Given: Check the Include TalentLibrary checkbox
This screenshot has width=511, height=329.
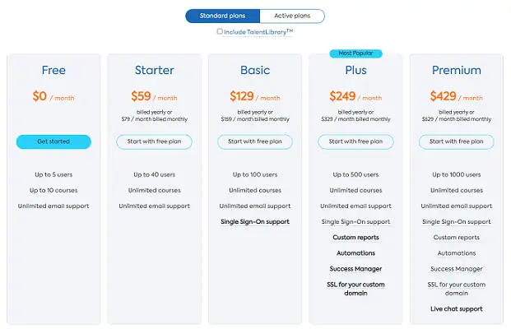Looking at the screenshot, I should tap(220, 31).
